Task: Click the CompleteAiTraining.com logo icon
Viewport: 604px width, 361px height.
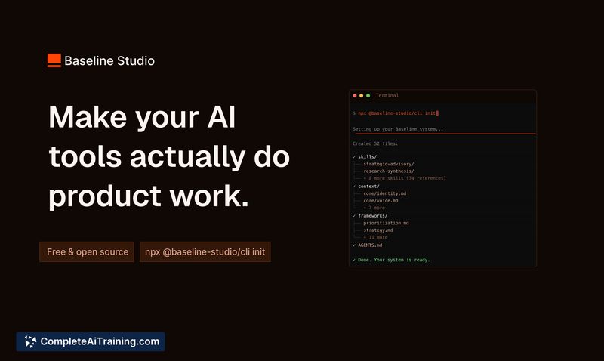Action: [x=30, y=341]
